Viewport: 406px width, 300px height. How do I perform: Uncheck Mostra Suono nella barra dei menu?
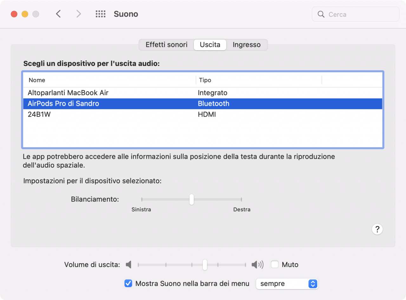tap(128, 284)
